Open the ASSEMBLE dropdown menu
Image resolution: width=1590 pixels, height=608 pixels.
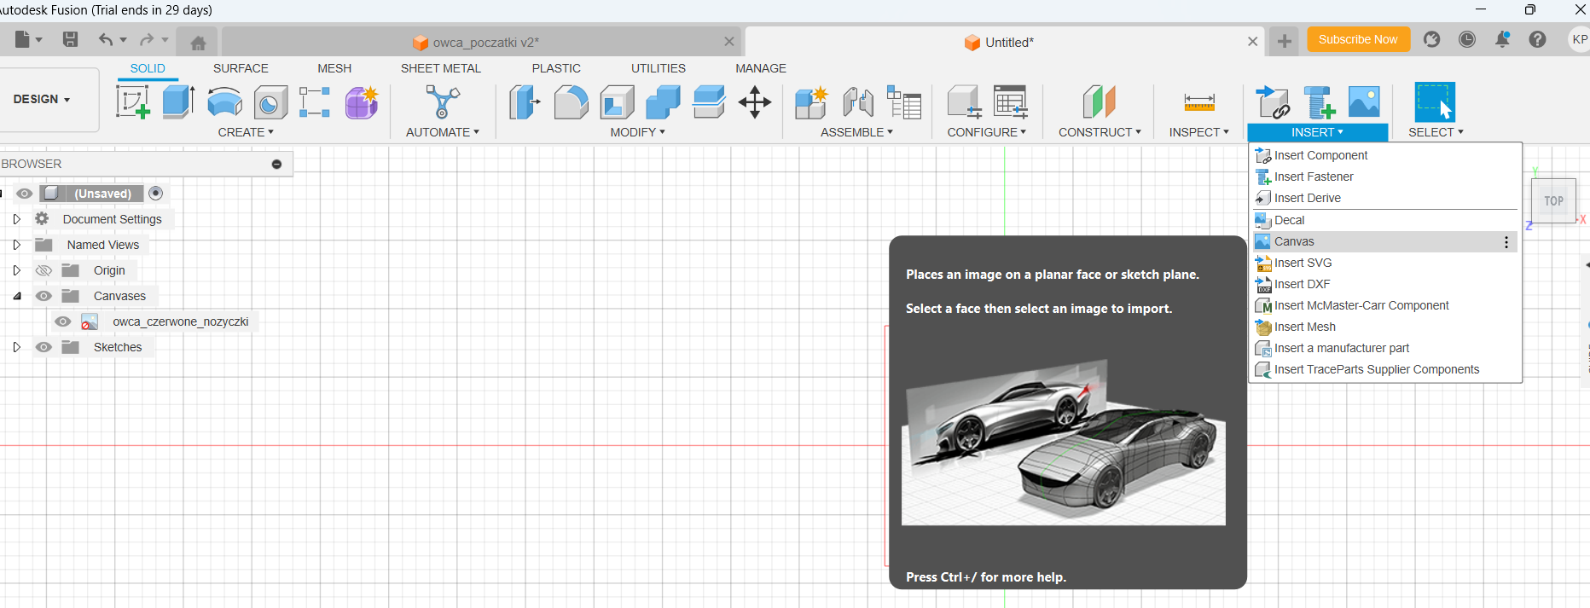tap(856, 132)
